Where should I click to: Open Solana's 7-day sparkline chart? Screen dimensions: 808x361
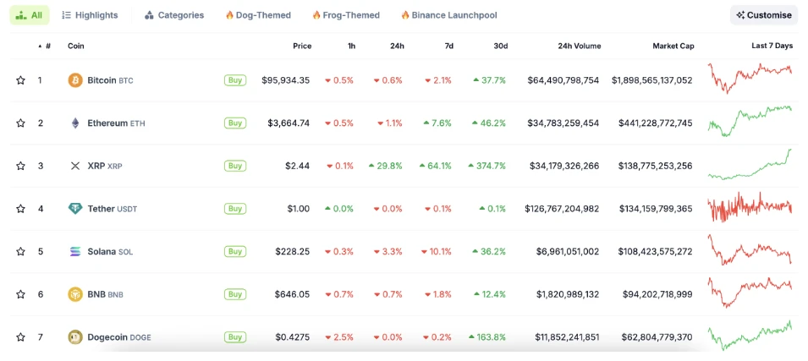click(x=750, y=249)
